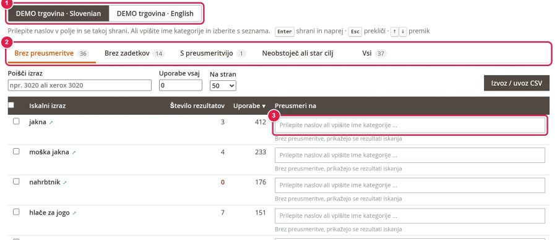557x240 pixels.
Task: Open the Brez preusmeritve tab
Action: tap(51, 54)
